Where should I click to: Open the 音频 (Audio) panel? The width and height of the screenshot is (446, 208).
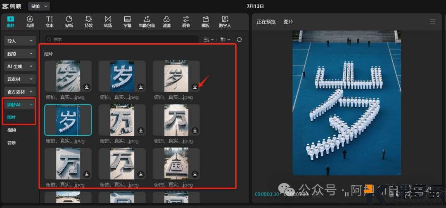30,21
